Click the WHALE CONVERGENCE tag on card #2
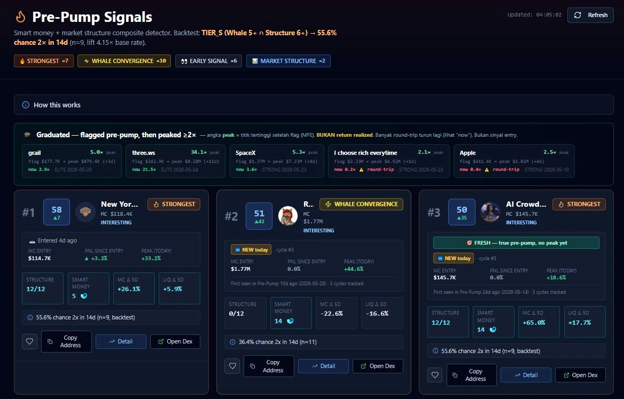 361,204
